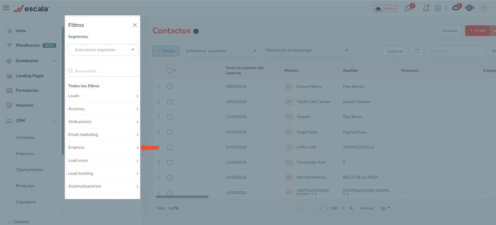Screen dimensions: 496x225
Task: Click Colapsar at sidebar bottom
Action: [x=19, y=222]
